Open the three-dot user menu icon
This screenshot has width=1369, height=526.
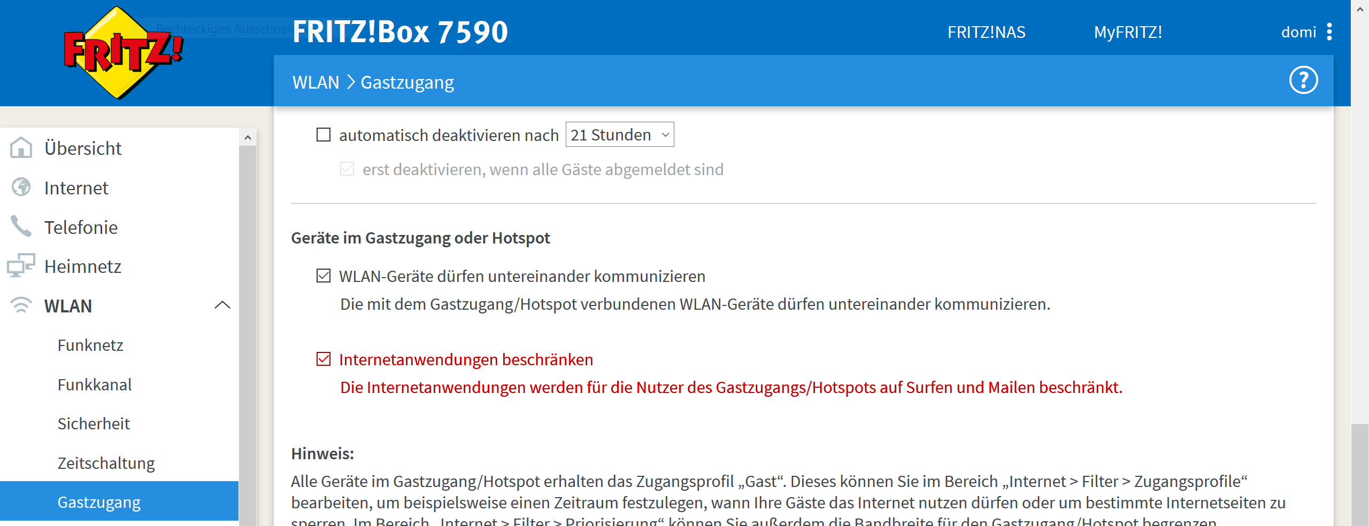(1329, 32)
